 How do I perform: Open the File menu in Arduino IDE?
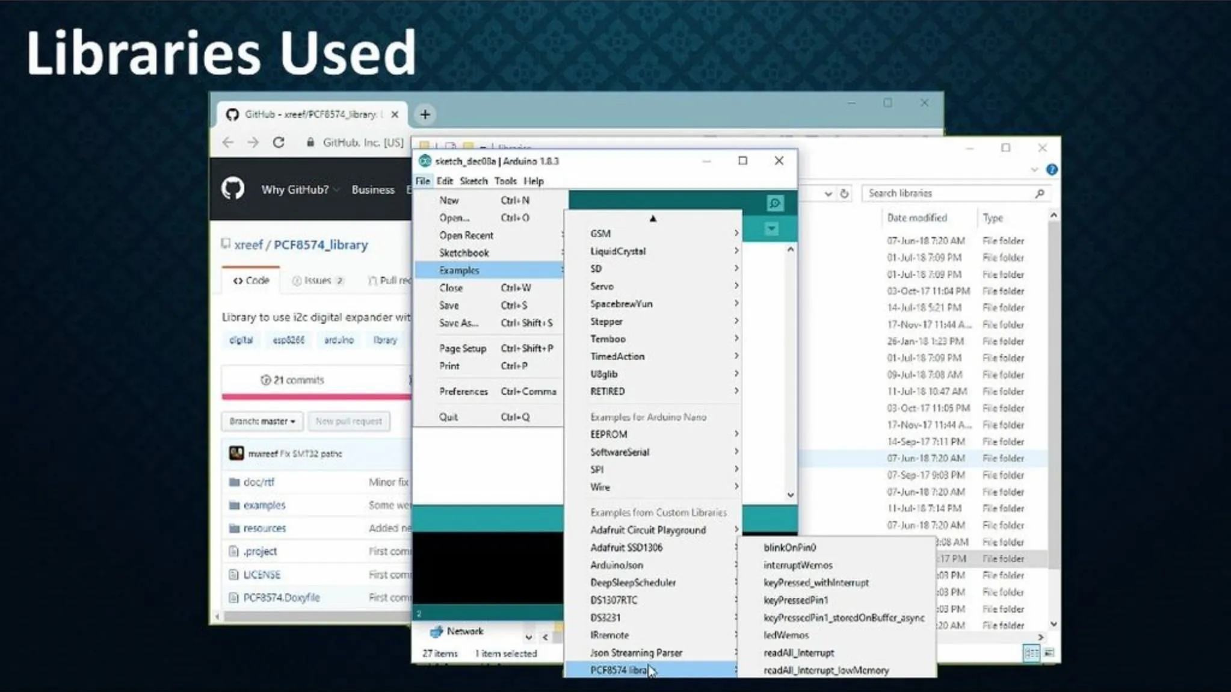[422, 181]
